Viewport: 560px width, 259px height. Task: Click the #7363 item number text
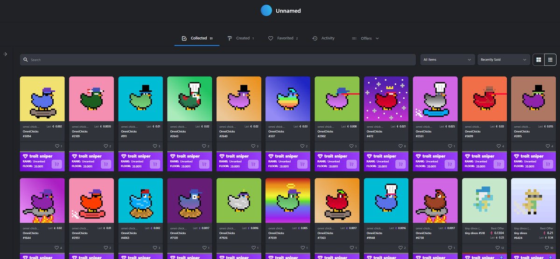(x=322, y=238)
